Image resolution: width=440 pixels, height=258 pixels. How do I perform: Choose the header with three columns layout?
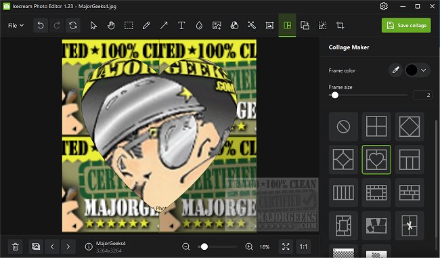pyautogui.click(x=410, y=159)
